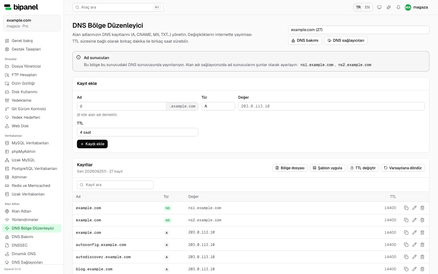Delete the autodiscover.example.com record
438x274 pixels.
(x=422, y=257)
